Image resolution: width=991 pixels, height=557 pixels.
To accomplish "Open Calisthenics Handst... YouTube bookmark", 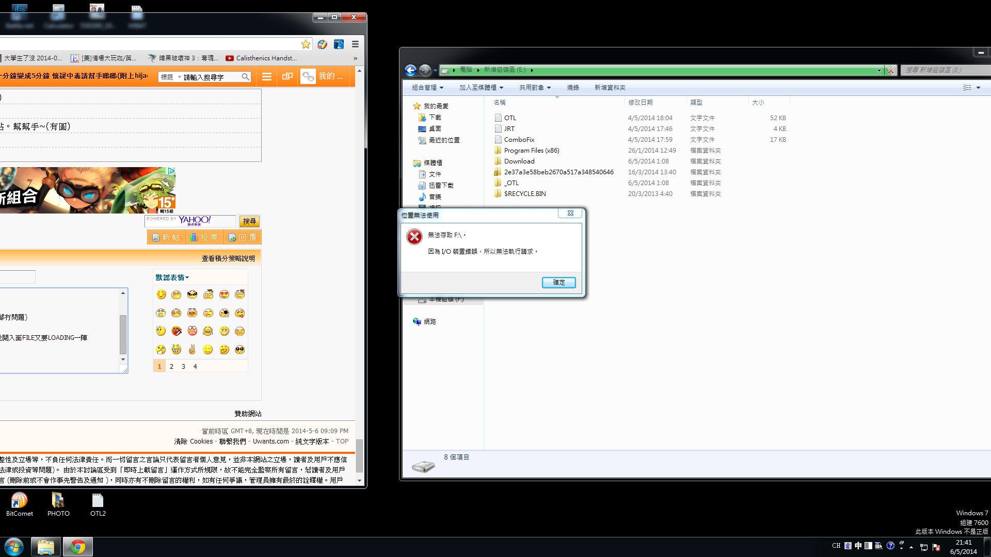I will 261,58.
